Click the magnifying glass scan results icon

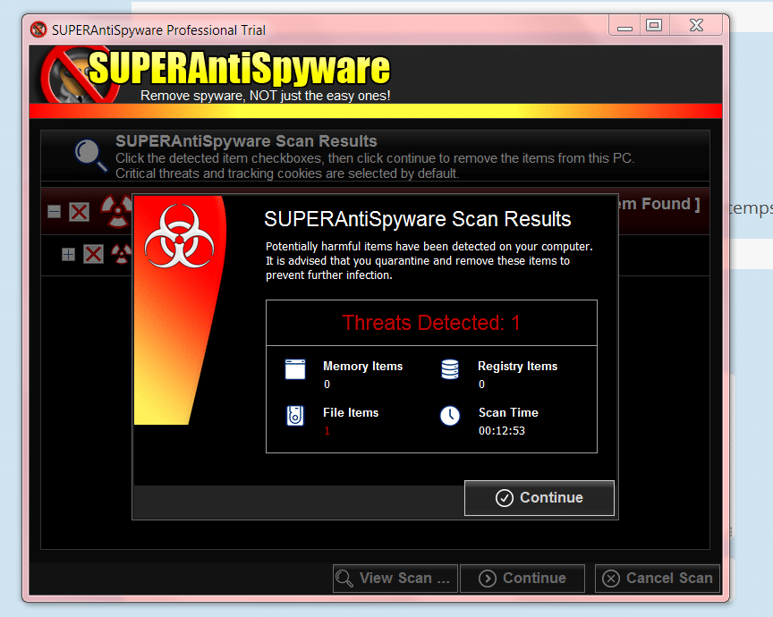(90, 156)
